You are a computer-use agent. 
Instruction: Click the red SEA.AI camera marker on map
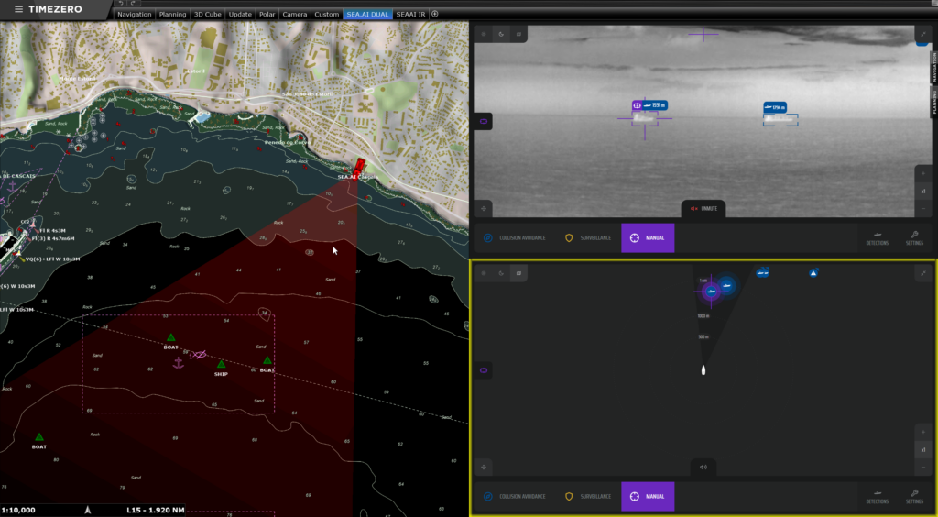click(x=359, y=166)
